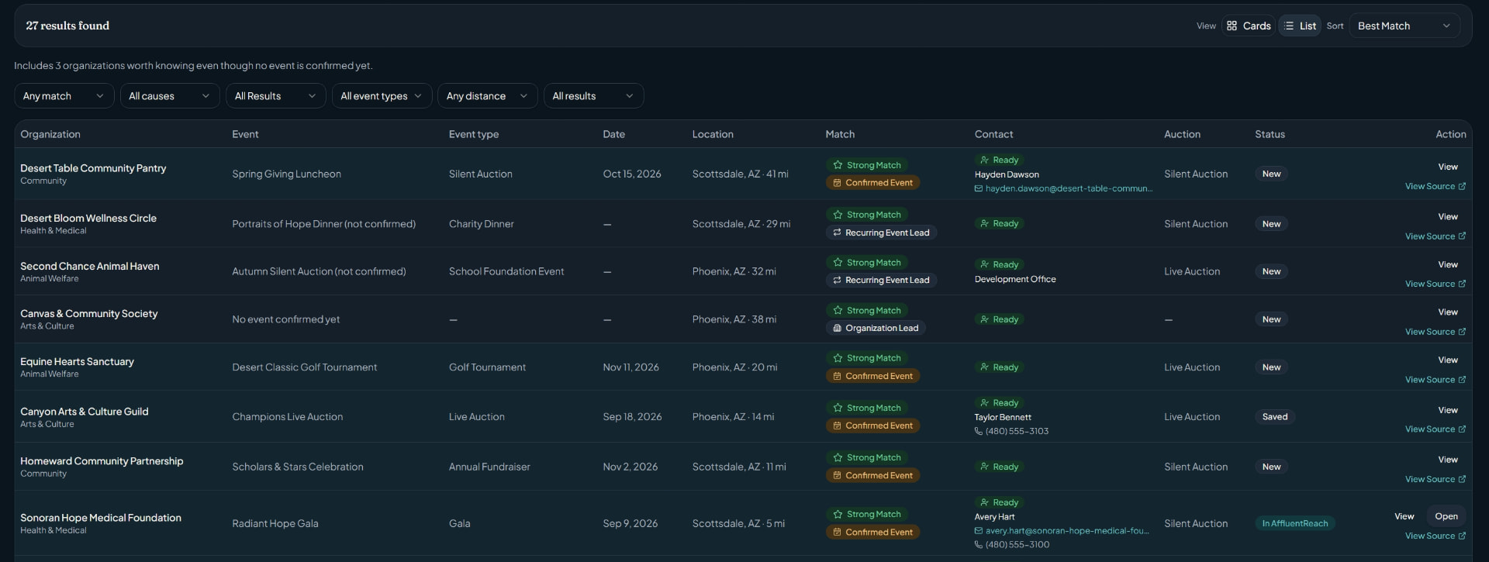View the Desert Table Community Pantry row
The height and width of the screenshot is (562, 1489).
click(1447, 167)
